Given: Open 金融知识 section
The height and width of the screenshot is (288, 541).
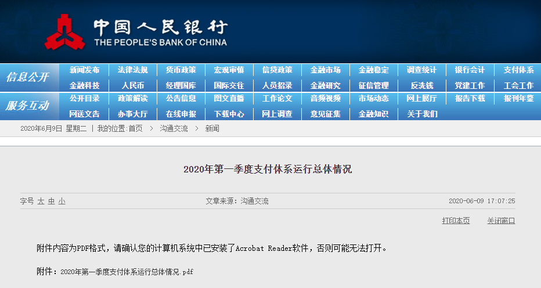Looking at the screenshot, I should pyautogui.click(x=374, y=114).
